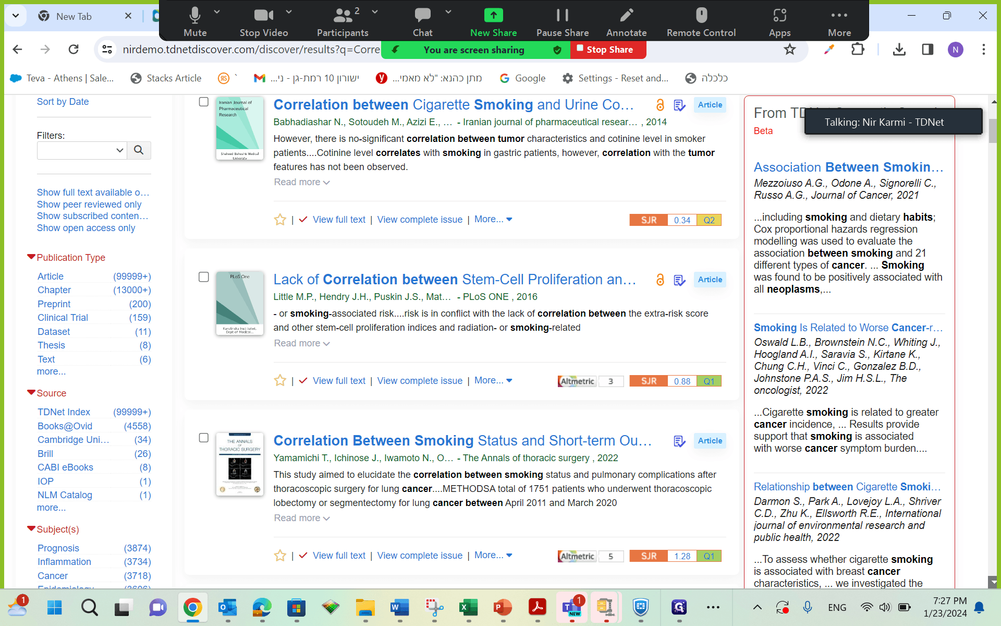
Task: Click the SJR 0.34 Q2 badge
Action: point(675,220)
